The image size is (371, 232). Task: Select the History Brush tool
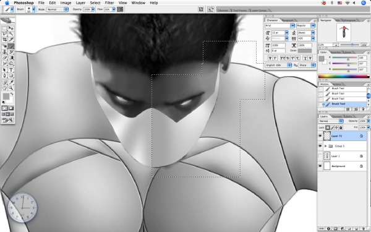tap(11, 52)
